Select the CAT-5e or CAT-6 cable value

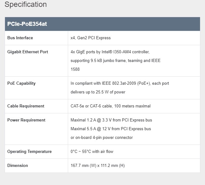(110, 106)
